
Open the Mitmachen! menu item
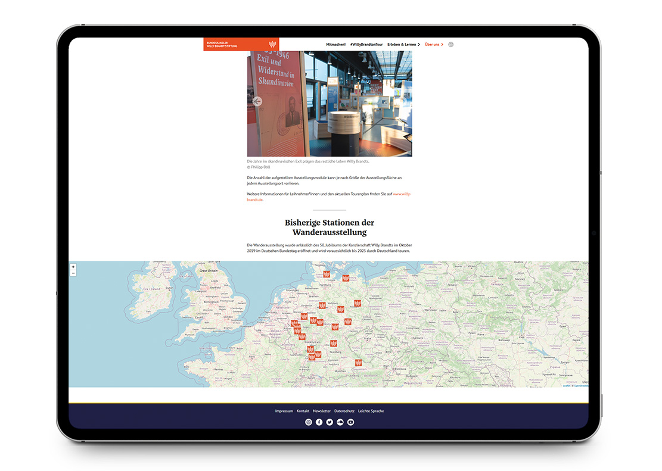tap(335, 45)
